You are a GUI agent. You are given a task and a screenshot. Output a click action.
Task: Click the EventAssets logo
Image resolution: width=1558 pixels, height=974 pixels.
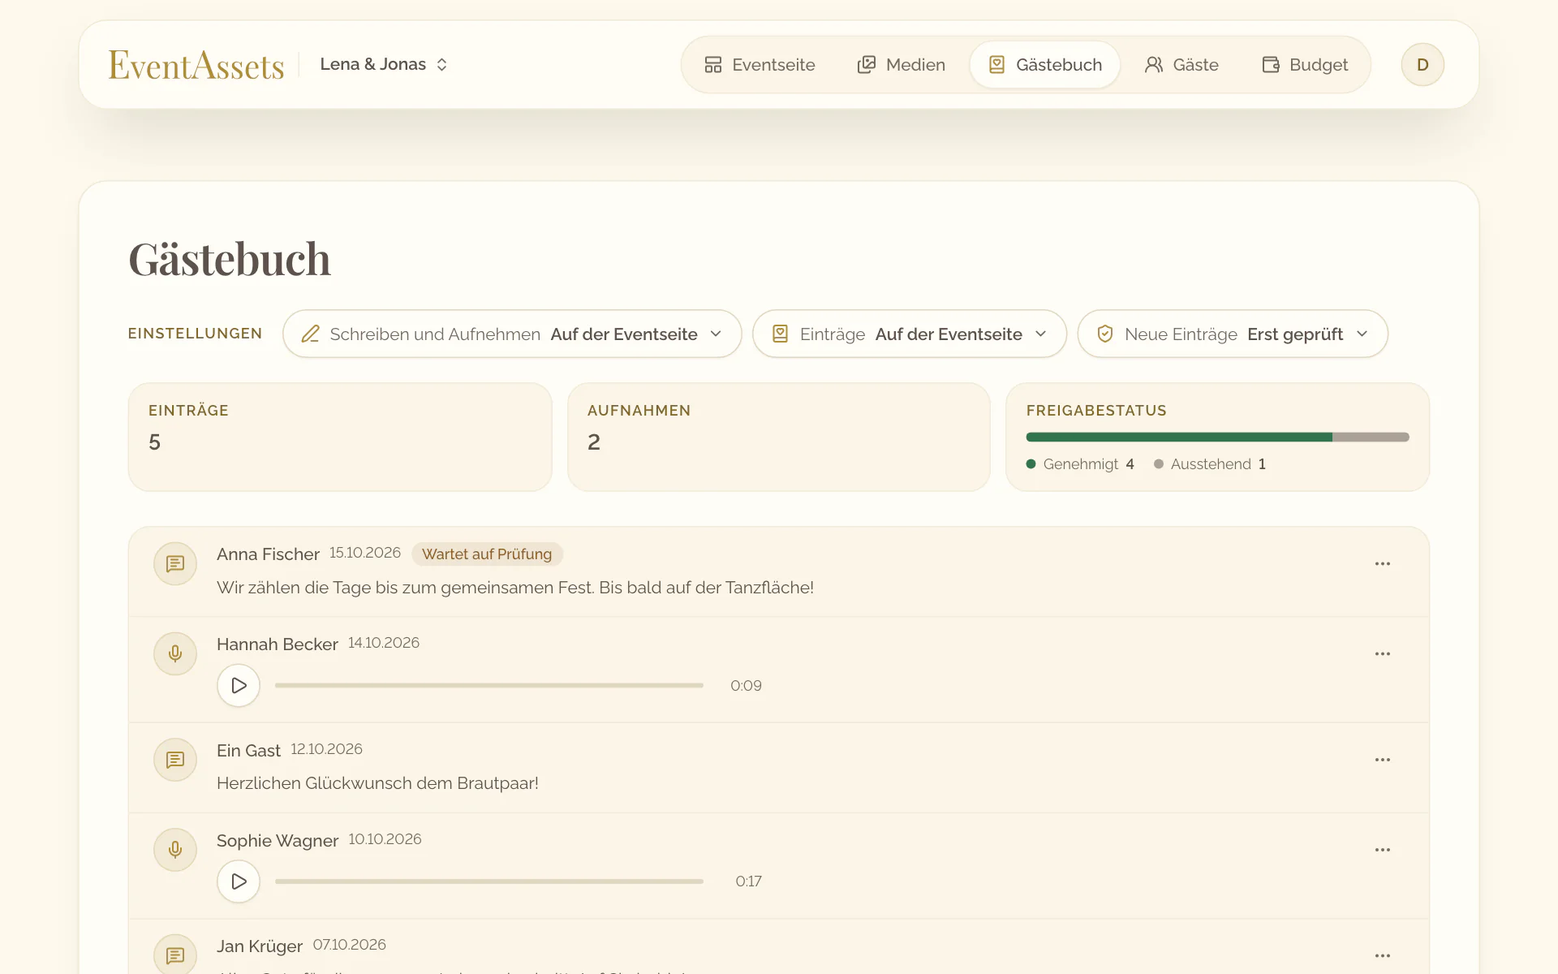pos(196,65)
